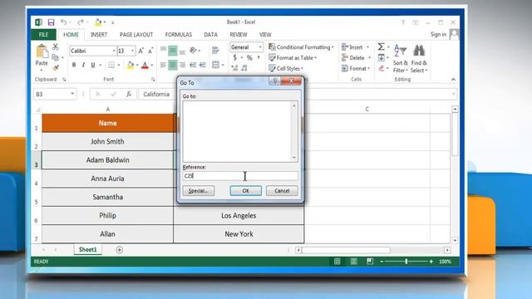Switch to the PAGE LAYOUT tab
This screenshot has height=299, width=532.
tap(136, 35)
